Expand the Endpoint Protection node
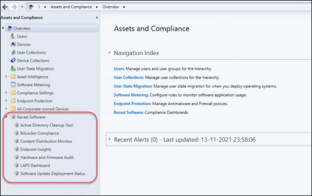Viewport: 312px width, 196px height. [x=6, y=101]
